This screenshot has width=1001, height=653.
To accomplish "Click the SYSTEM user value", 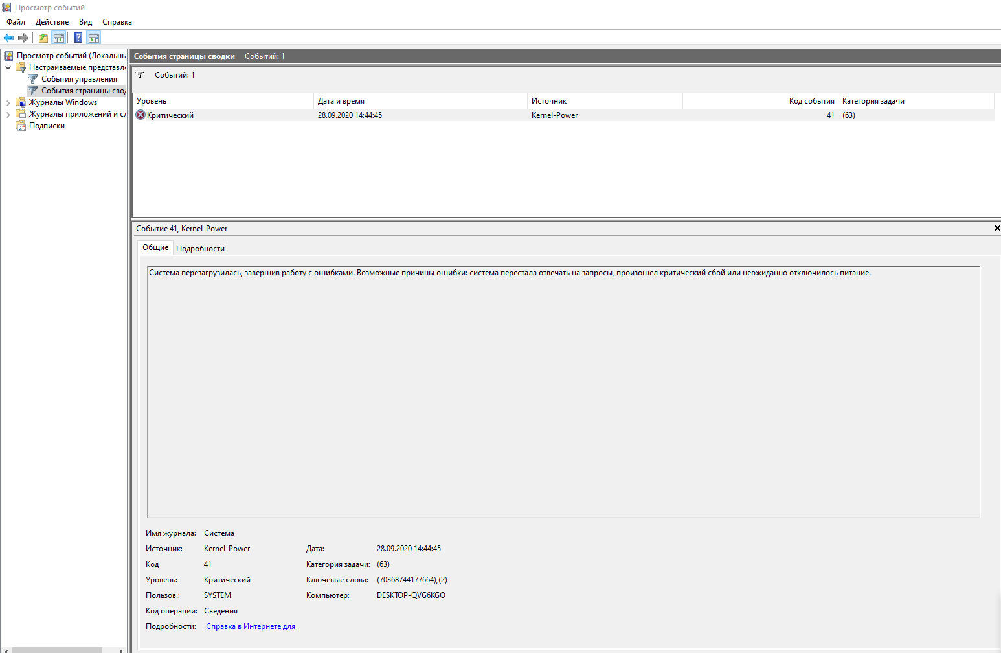I will click(218, 595).
